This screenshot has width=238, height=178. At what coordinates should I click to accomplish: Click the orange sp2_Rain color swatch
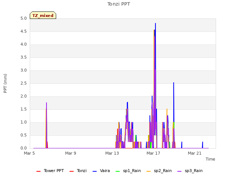point(149,171)
